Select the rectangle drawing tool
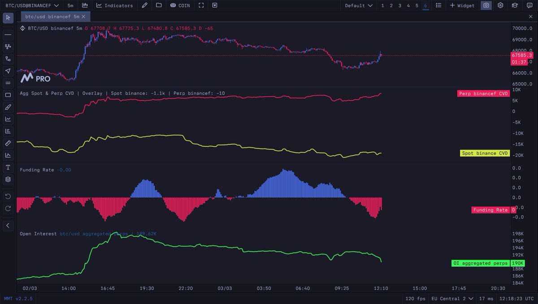The height and width of the screenshot is (304, 538). [x=8, y=95]
